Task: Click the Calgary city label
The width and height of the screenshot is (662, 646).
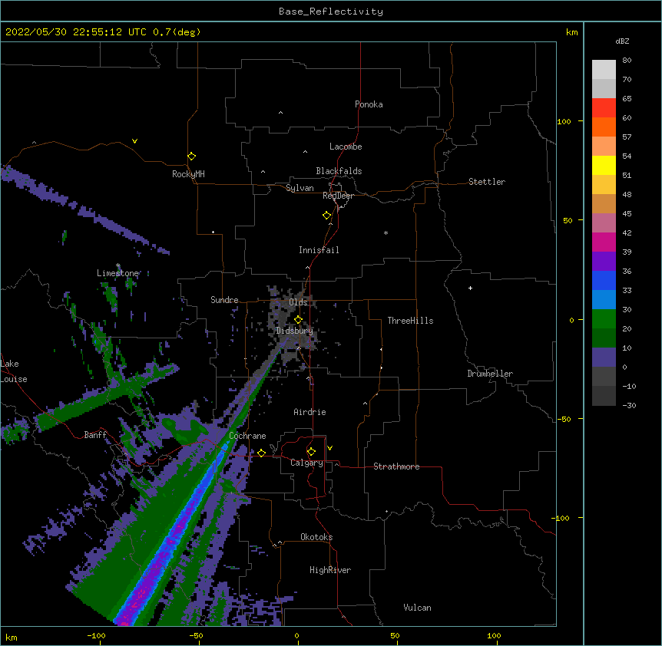Action: click(x=306, y=463)
